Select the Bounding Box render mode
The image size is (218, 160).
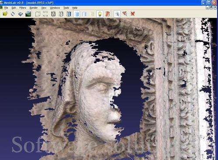38,14
